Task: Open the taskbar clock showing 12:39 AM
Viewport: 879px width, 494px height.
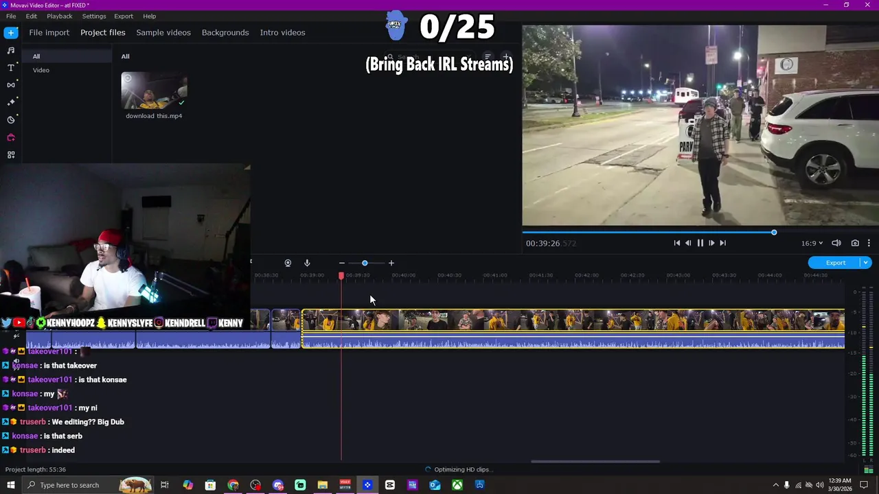Action: pos(839,485)
